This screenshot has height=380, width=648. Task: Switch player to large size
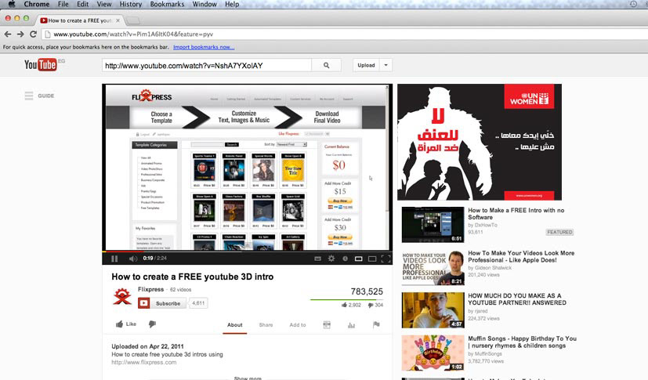click(372, 259)
